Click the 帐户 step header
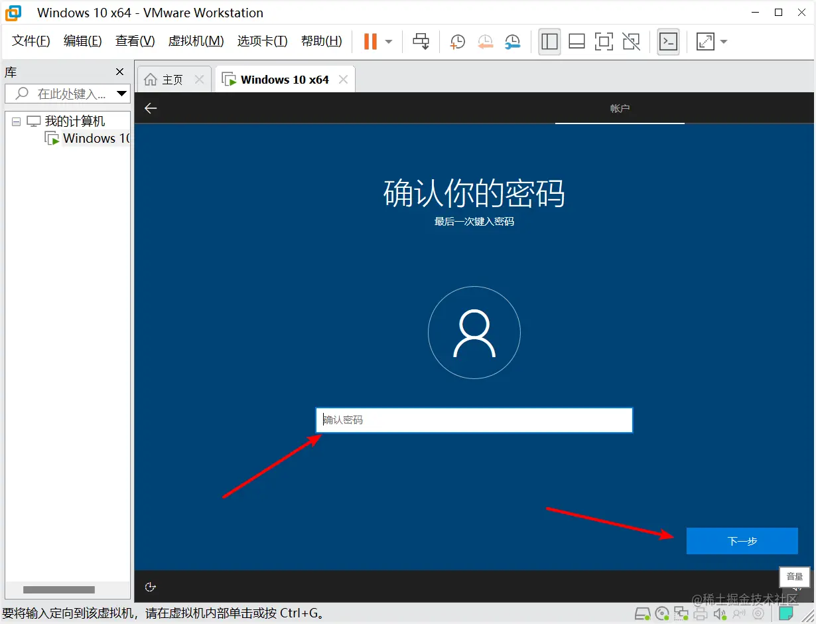 tap(620, 108)
